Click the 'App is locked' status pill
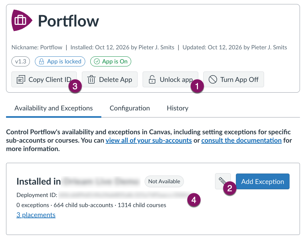 (60, 61)
